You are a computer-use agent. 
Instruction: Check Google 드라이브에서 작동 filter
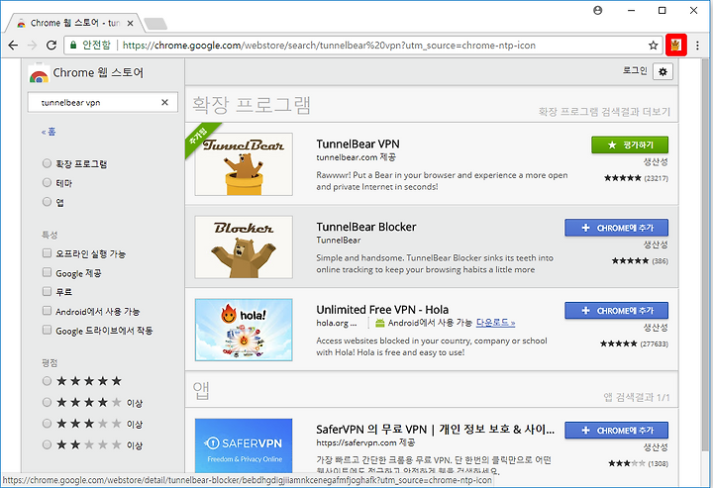(47, 330)
